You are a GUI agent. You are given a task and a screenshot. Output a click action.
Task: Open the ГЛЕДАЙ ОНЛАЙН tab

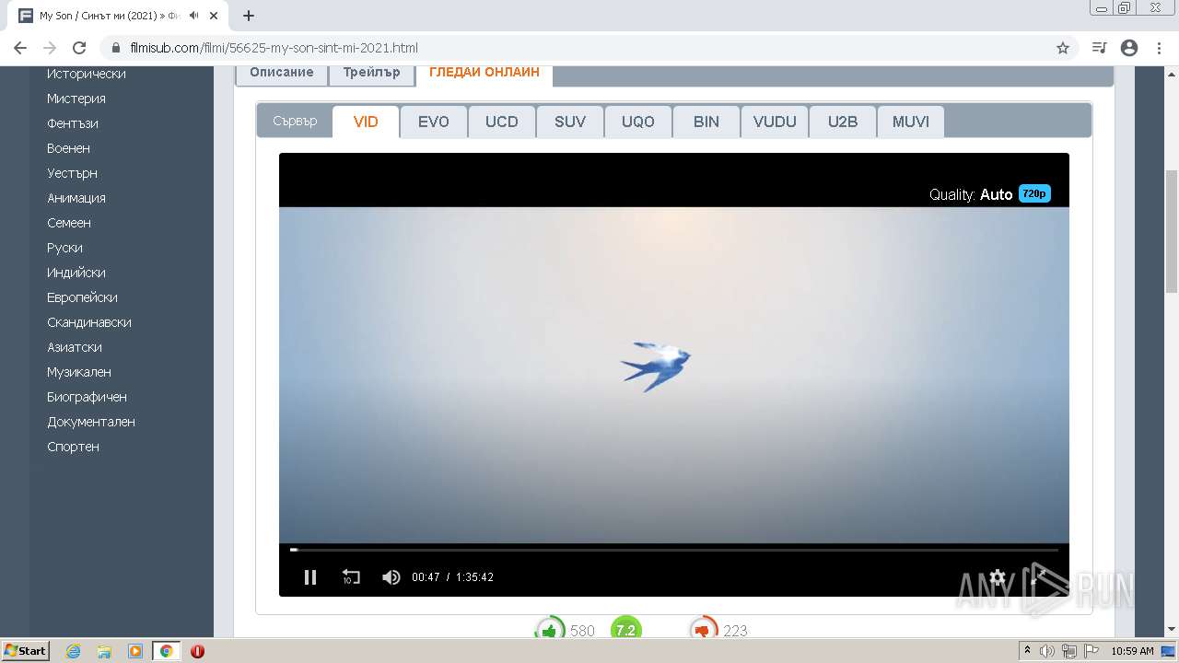[484, 73]
